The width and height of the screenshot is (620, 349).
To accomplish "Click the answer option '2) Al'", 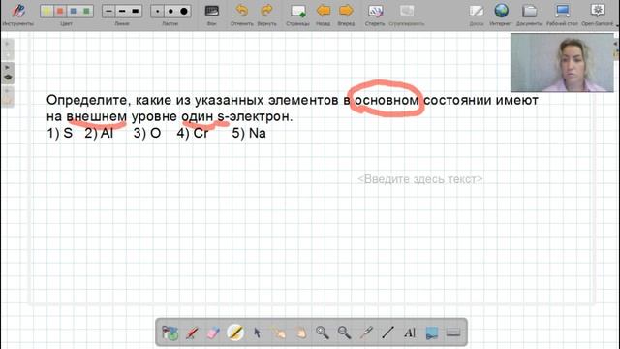I will point(99,133).
